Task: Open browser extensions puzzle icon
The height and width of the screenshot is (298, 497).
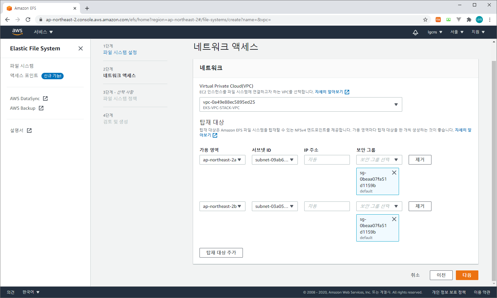Action: [469, 20]
